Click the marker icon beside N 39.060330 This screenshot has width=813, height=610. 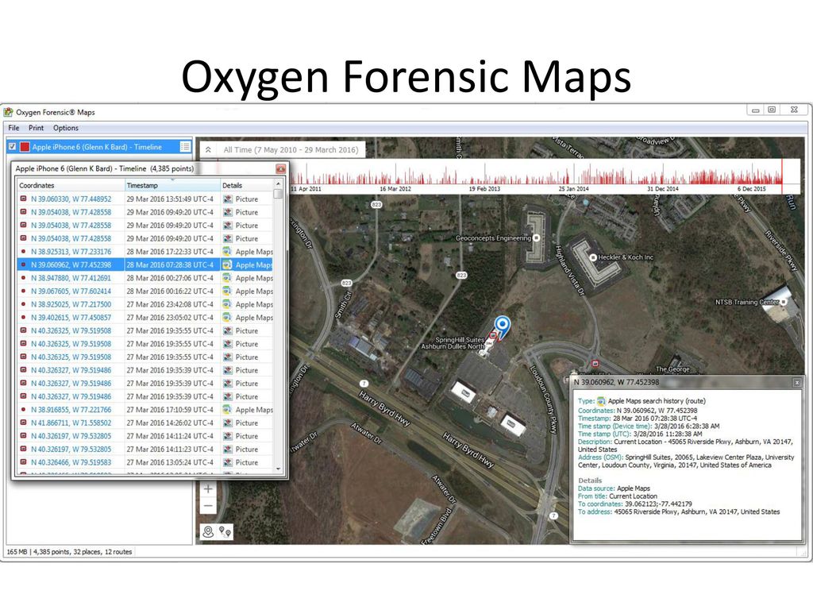pyautogui.click(x=23, y=199)
